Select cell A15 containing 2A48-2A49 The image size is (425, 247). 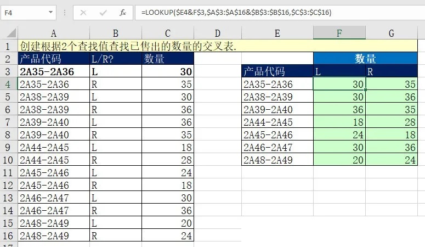click(x=54, y=223)
